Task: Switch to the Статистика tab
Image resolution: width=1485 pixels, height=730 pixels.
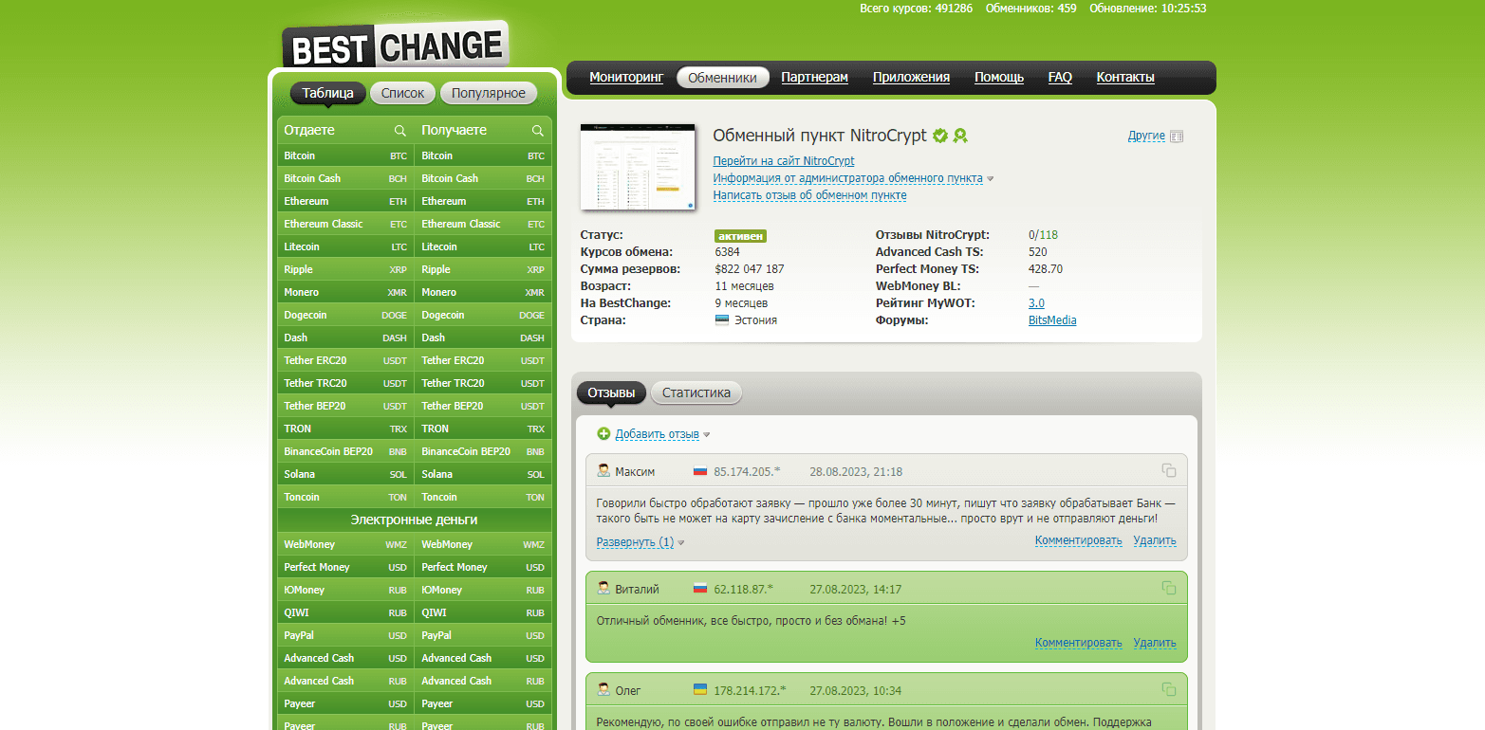Action: click(x=696, y=392)
